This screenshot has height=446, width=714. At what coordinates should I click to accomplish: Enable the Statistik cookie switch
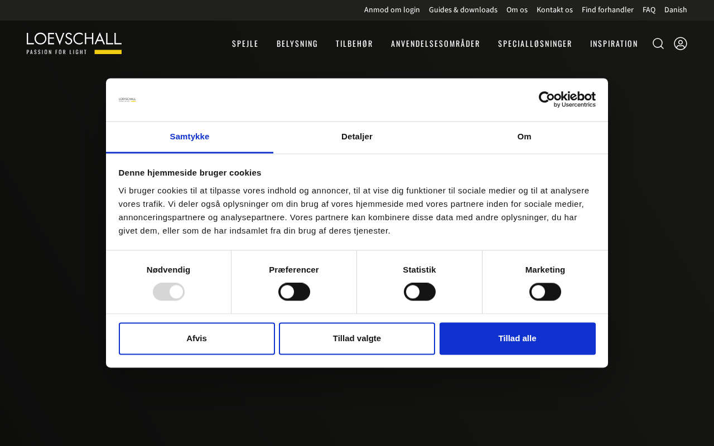419,292
